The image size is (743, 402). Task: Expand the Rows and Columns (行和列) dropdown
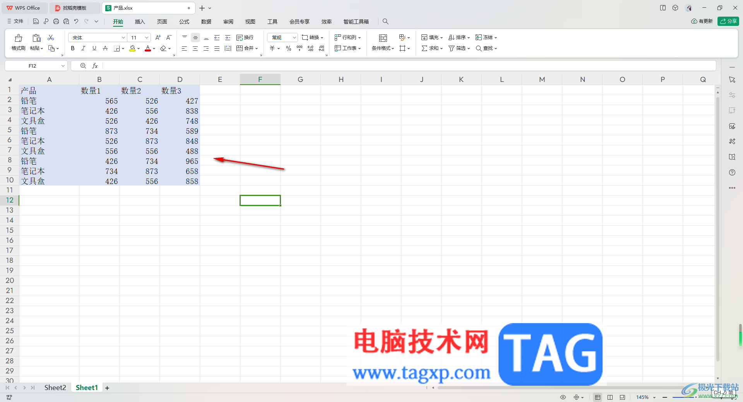(360, 38)
